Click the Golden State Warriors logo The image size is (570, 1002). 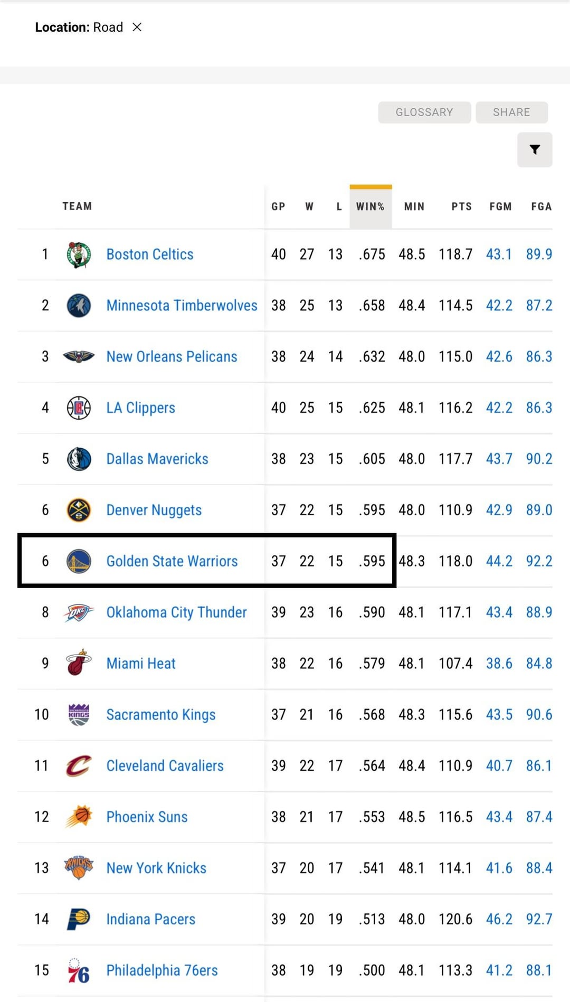click(79, 561)
